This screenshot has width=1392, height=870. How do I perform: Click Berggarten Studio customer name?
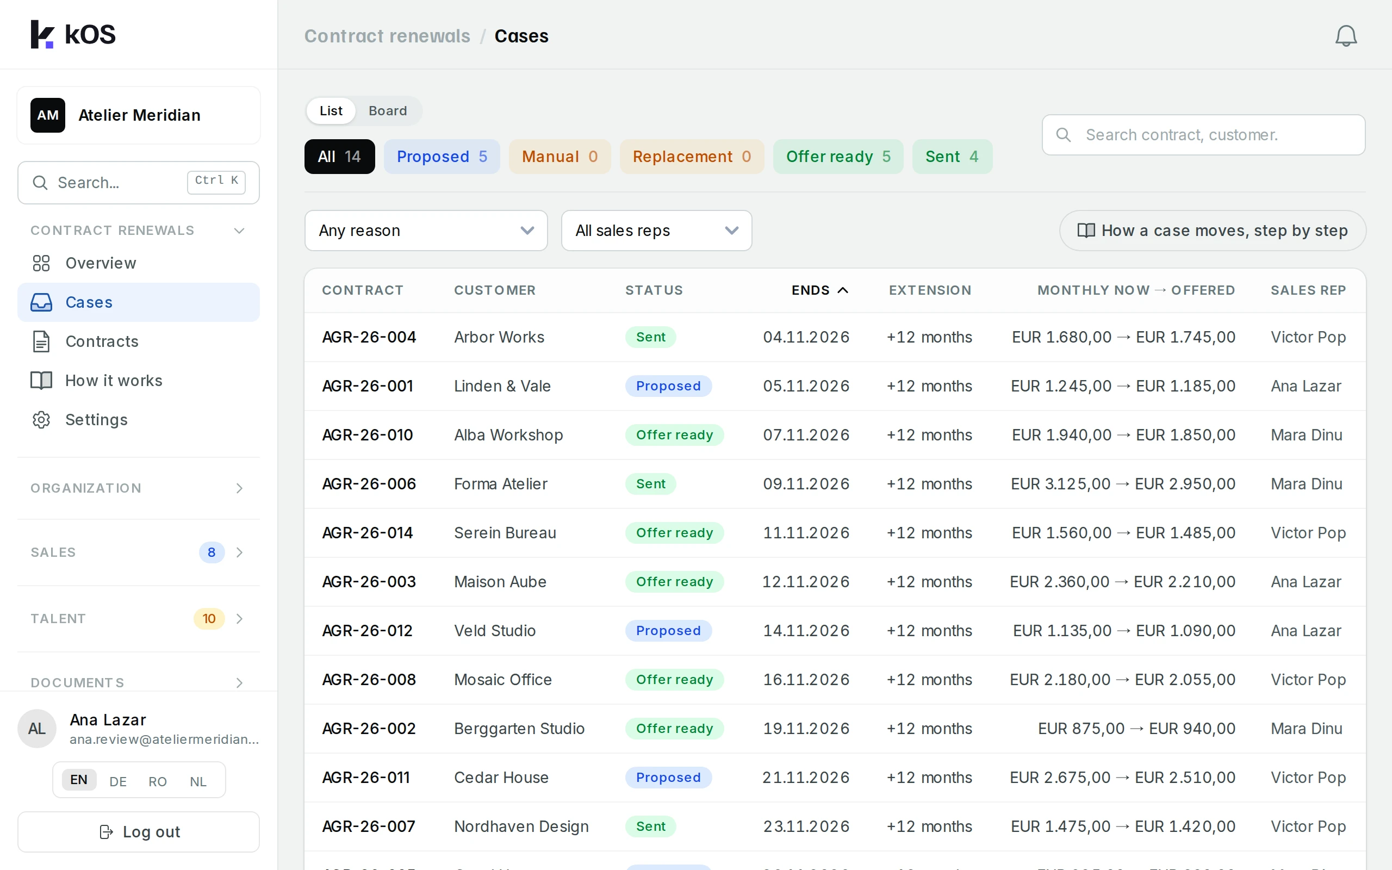point(519,729)
